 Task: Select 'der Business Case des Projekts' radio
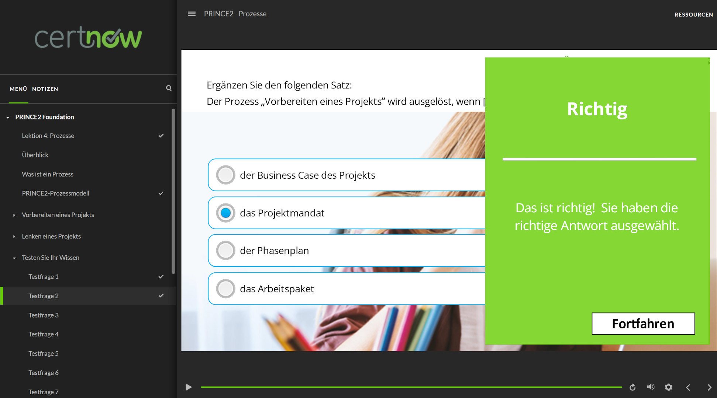[225, 175]
